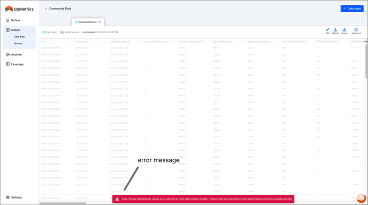The width and height of the screenshot is (368, 205).
Task: Go to Stories
Action: pyautogui.click(x=18, y=44)
